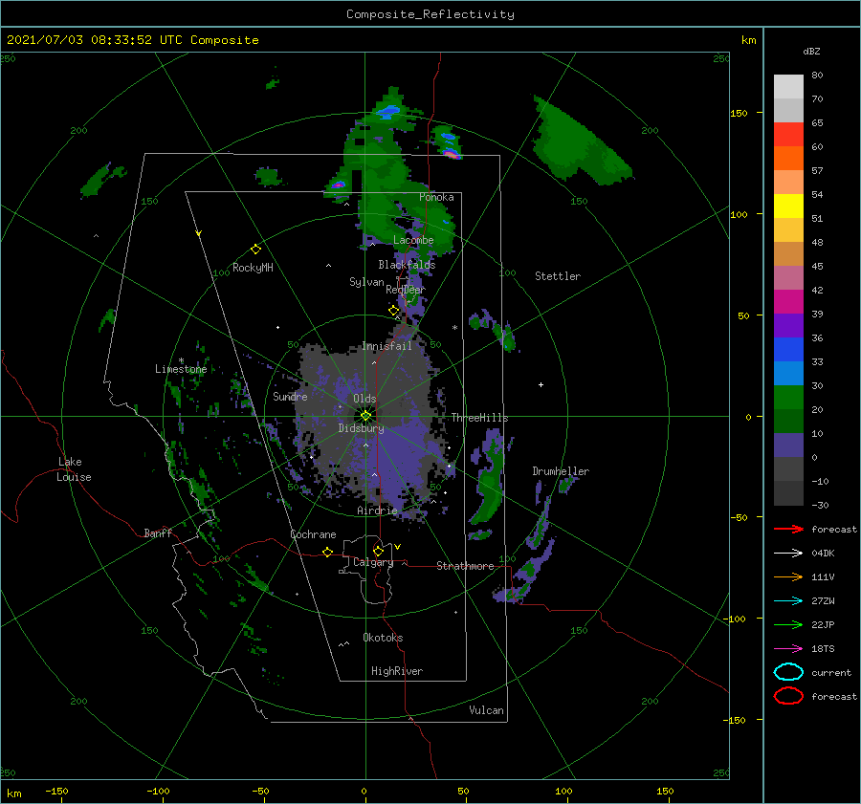Screen dimensions: 861x804
Task: Click the RockyMH label
Action: [x=253, y=268]
